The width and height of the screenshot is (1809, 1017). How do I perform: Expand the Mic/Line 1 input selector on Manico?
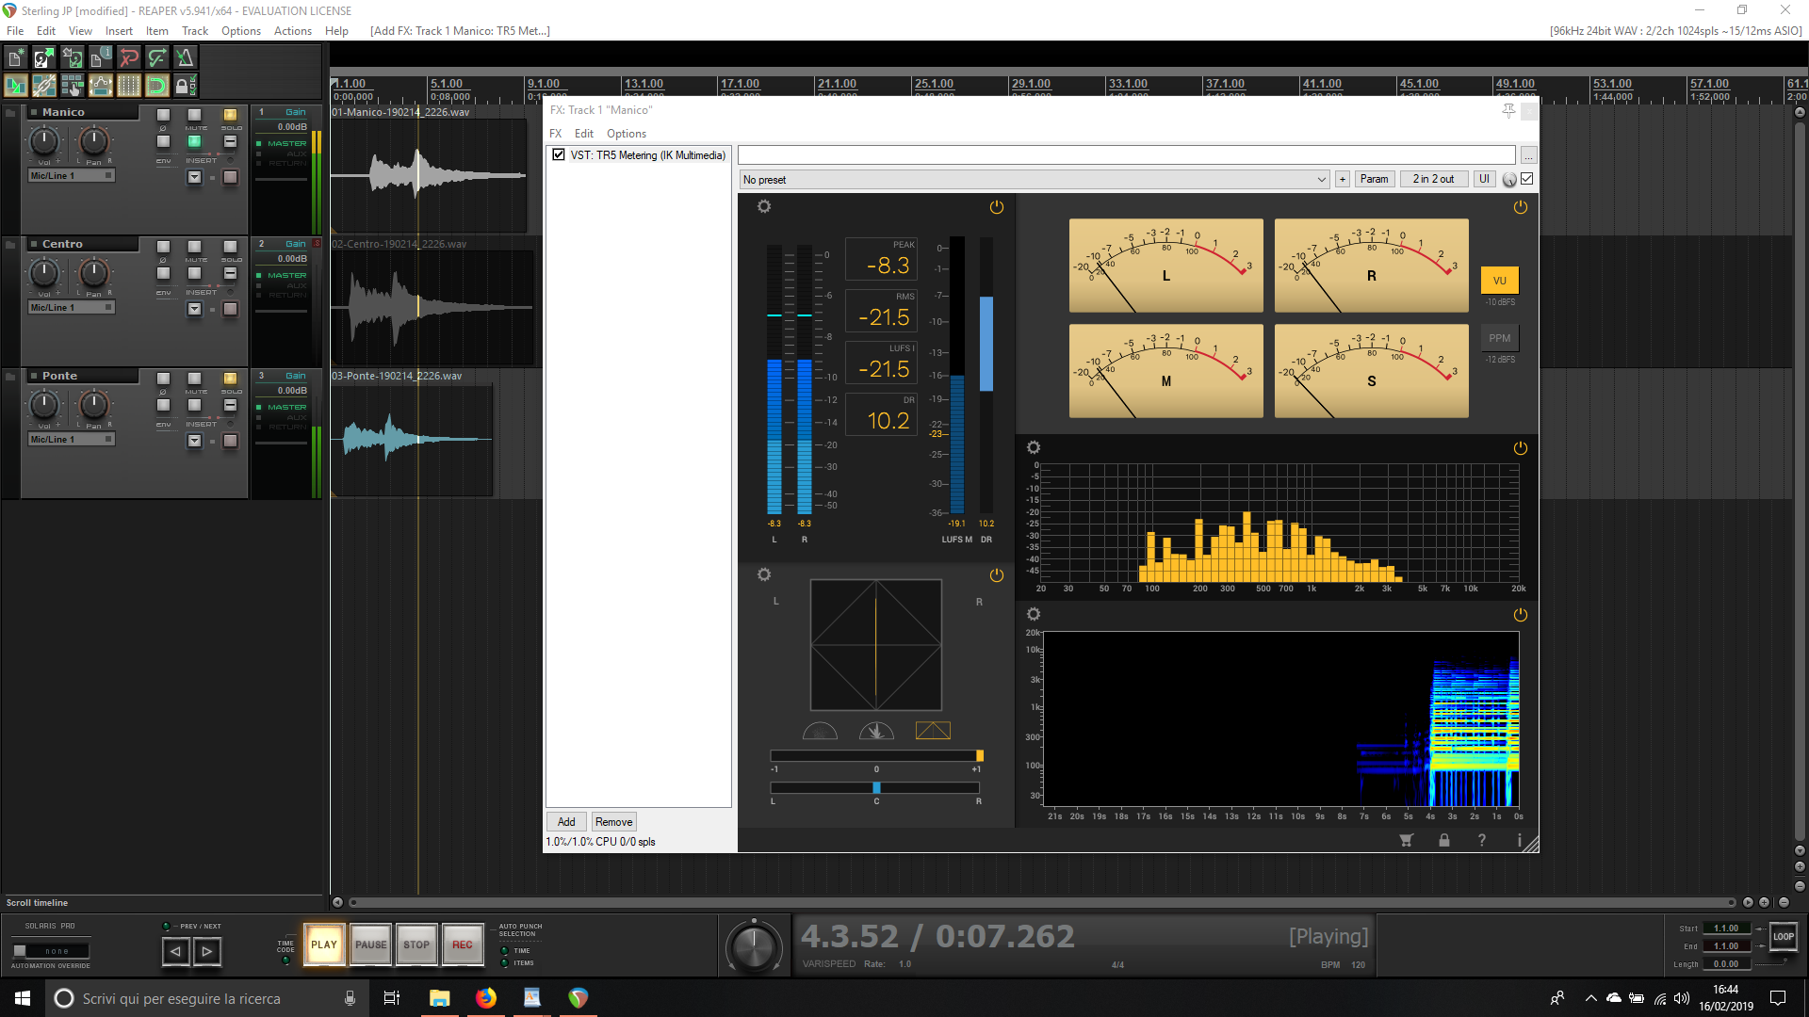[71, 176]
